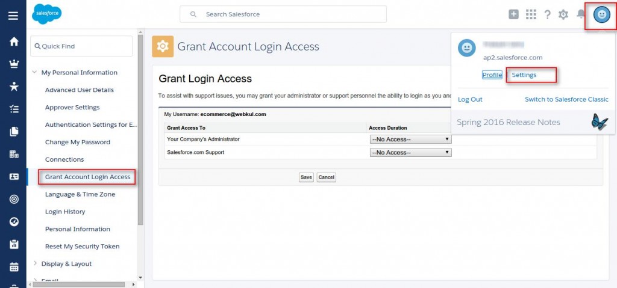617x288 pixels.
Task: Open Spring 2016 Release Notes
Action: point(509,122)
